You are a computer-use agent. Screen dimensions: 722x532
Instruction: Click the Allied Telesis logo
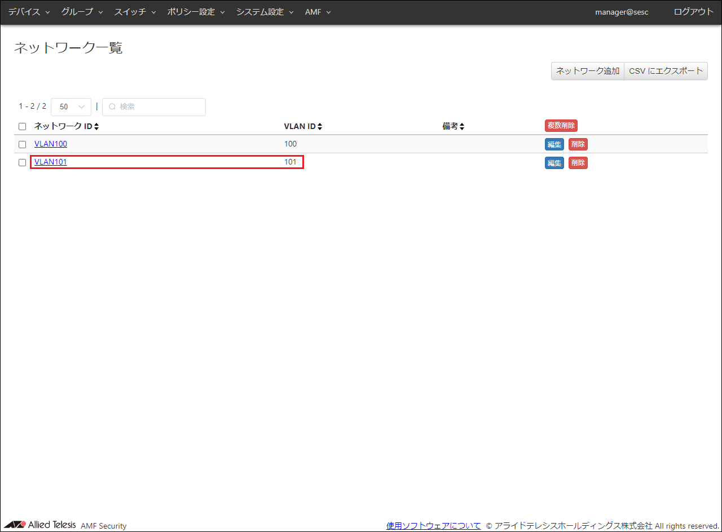pos(40,525)
